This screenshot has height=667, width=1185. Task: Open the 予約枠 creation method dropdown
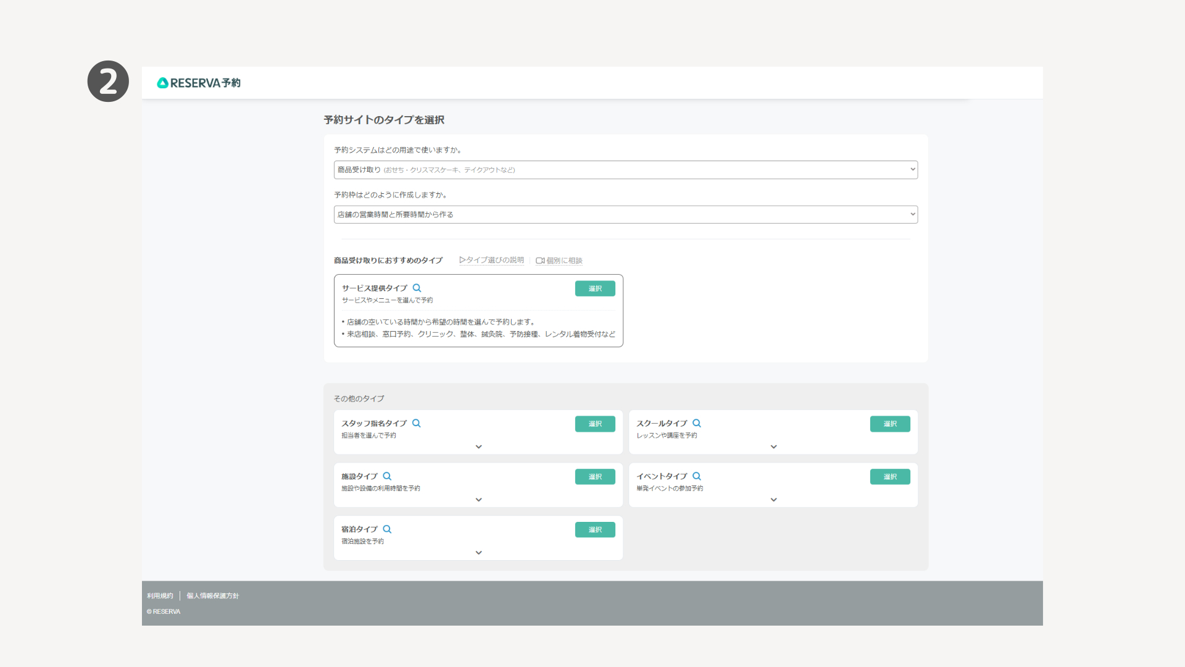pyautogui.click(x=626, y=214)
